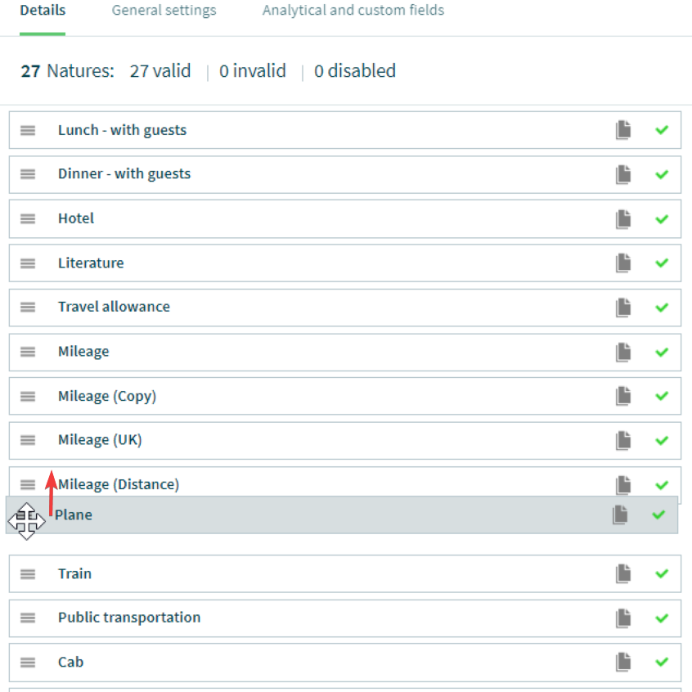The height and width of the screenshot is (692, 692).
Task: Toggle the green checkmark on the Mileage row
Action: click(x=662, y=353)
